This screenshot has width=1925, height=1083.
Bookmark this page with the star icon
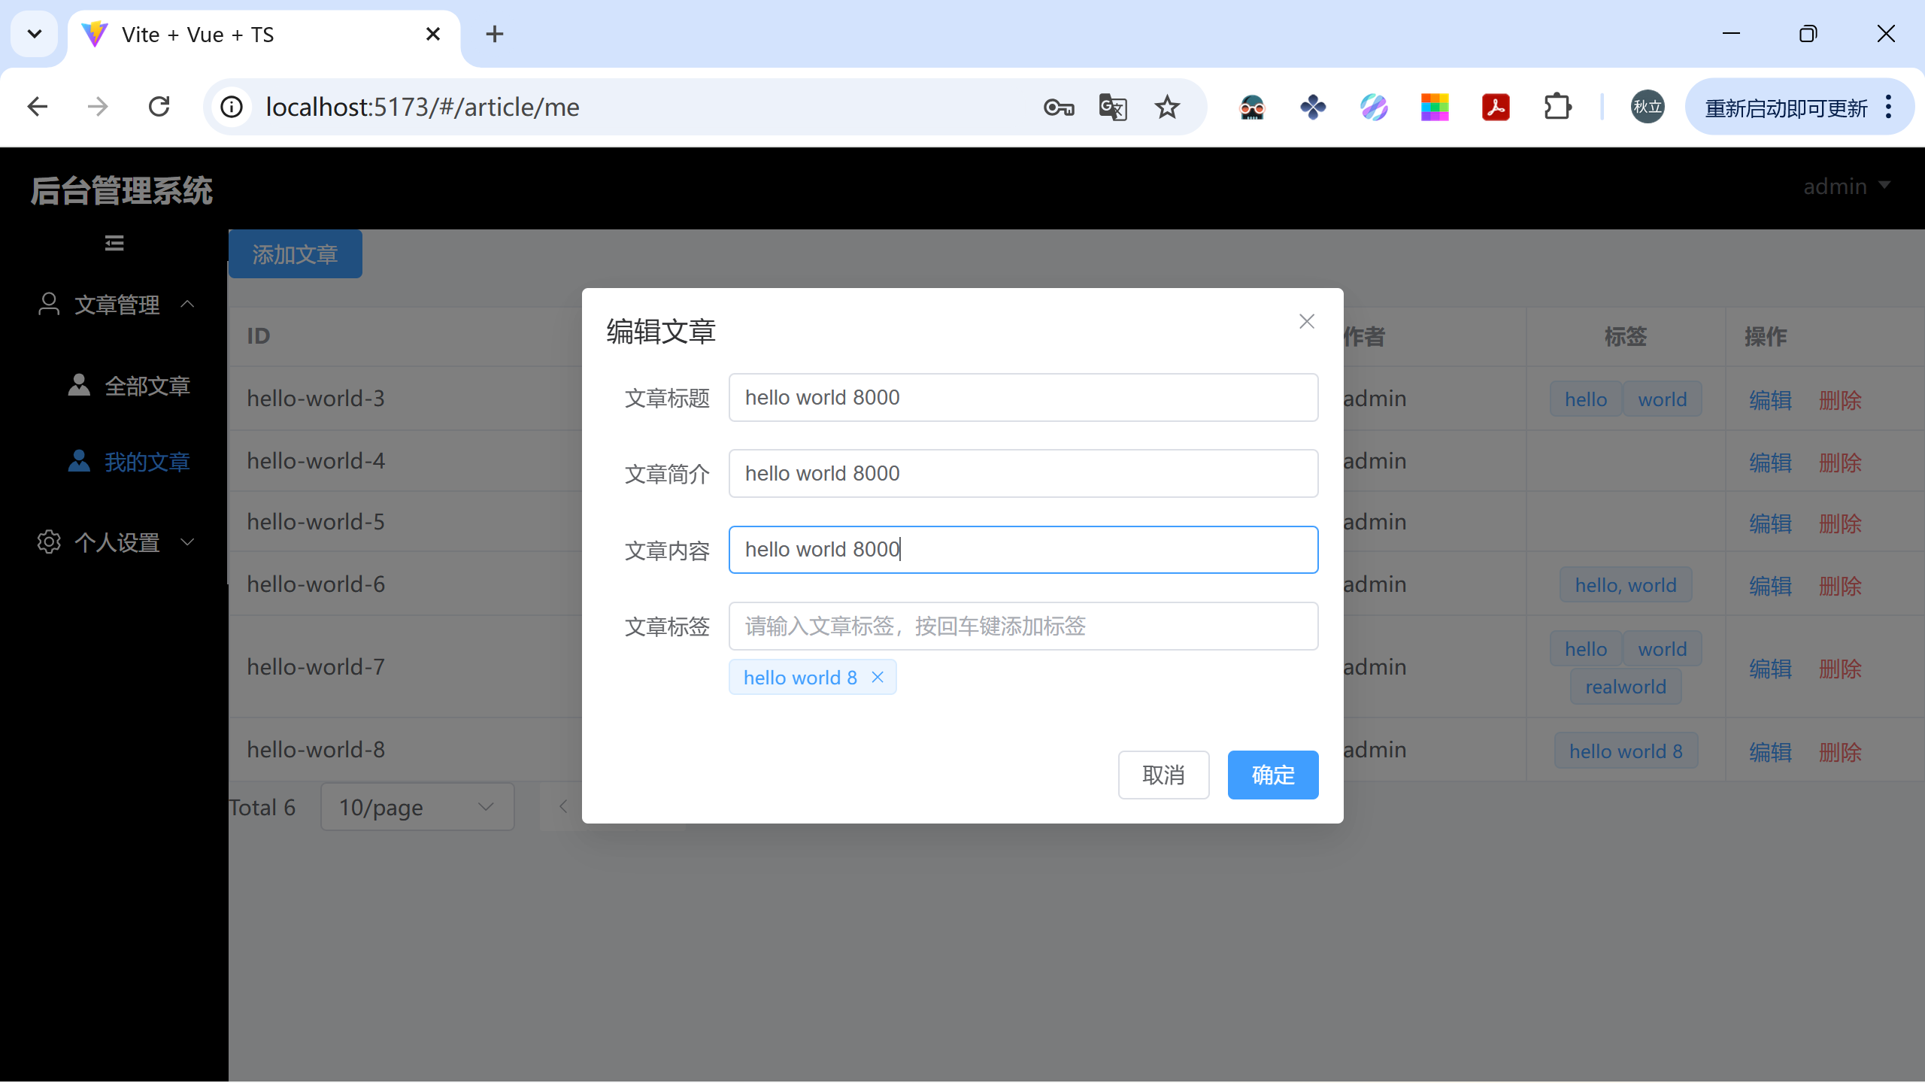point(1167,108)
